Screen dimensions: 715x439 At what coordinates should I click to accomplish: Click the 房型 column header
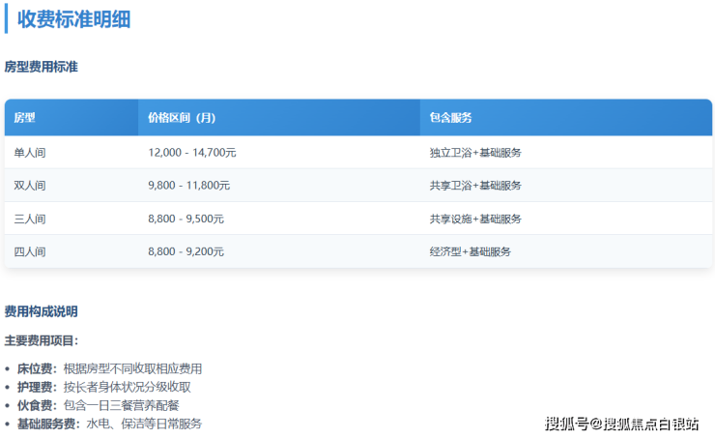click(25, 118)
